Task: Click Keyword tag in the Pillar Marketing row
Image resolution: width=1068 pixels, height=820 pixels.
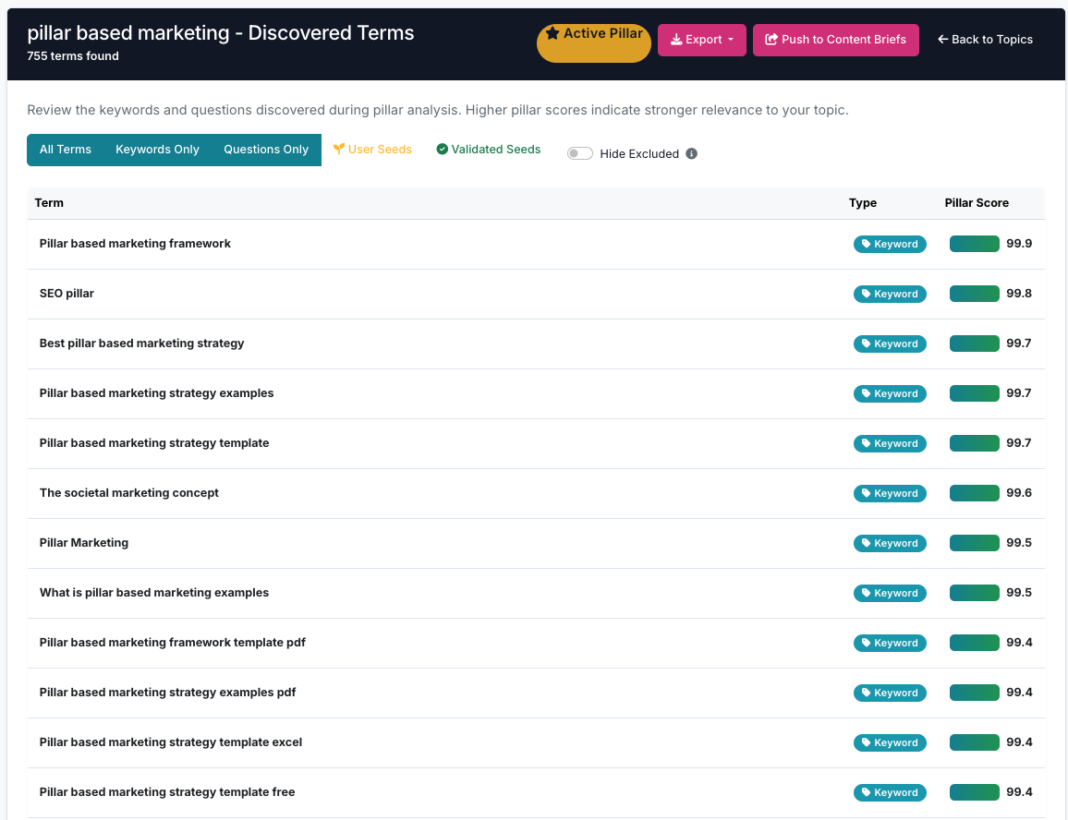Action: click(890, 543)
